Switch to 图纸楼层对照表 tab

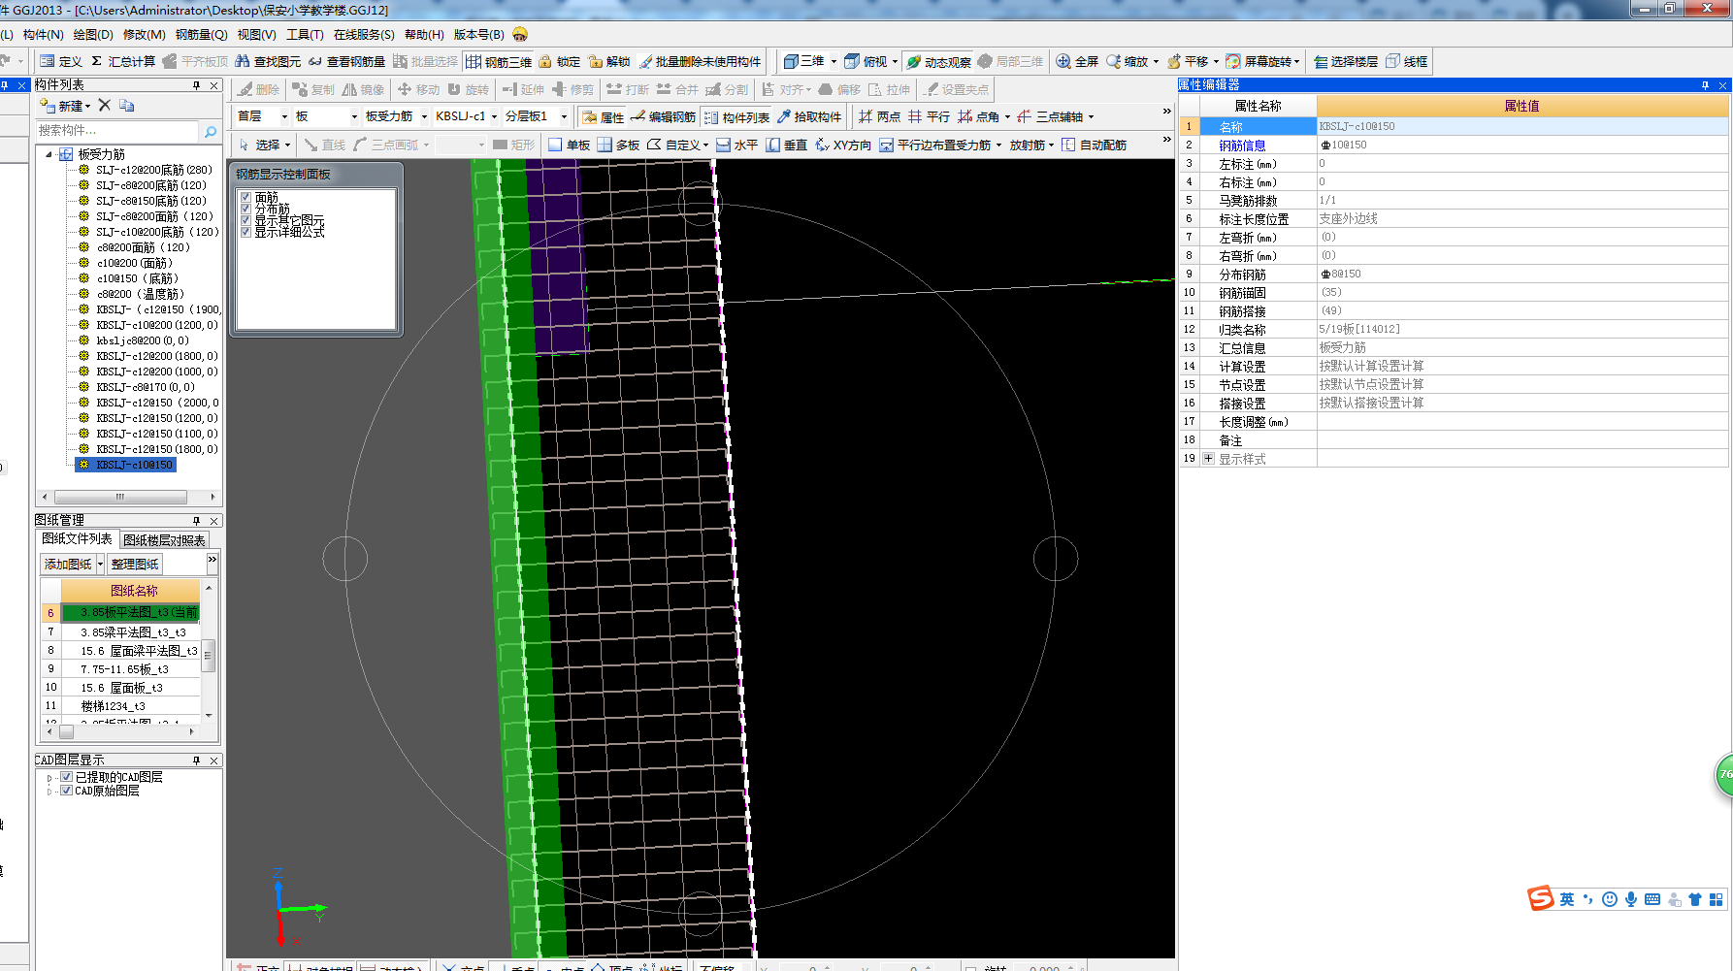[164, 540]
